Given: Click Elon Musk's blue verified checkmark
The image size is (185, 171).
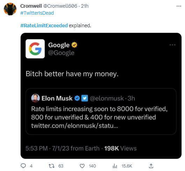Looking at the screenshot, I should (77, 98).
